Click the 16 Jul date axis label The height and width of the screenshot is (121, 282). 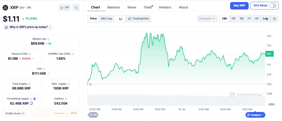pos(182,109)
